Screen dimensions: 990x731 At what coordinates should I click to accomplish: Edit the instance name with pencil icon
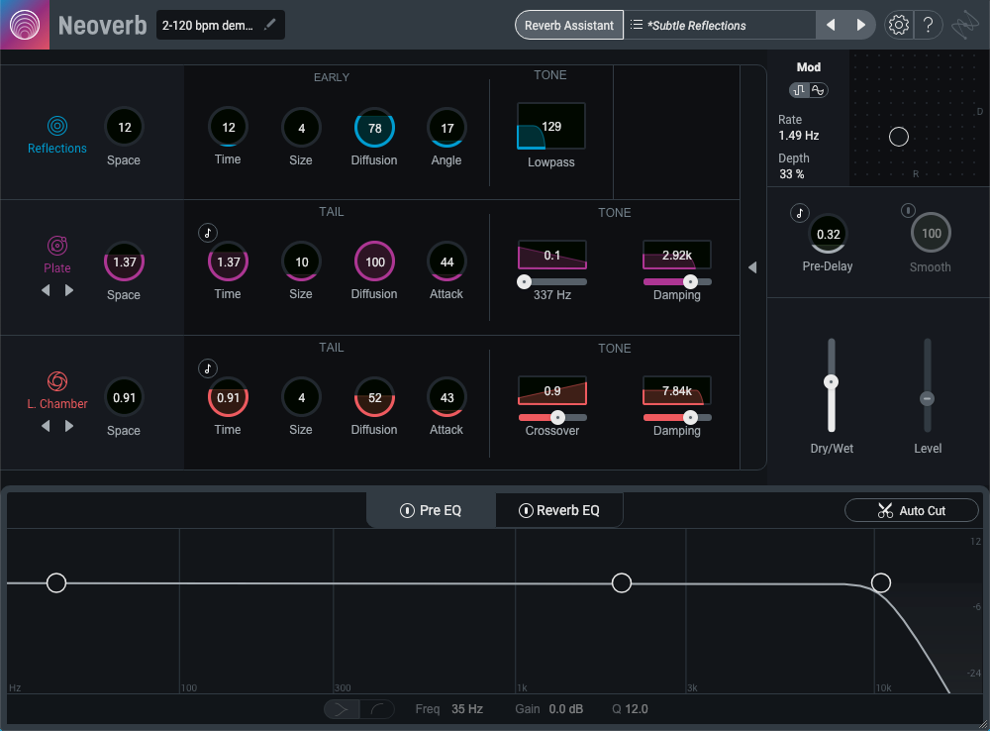269,25
